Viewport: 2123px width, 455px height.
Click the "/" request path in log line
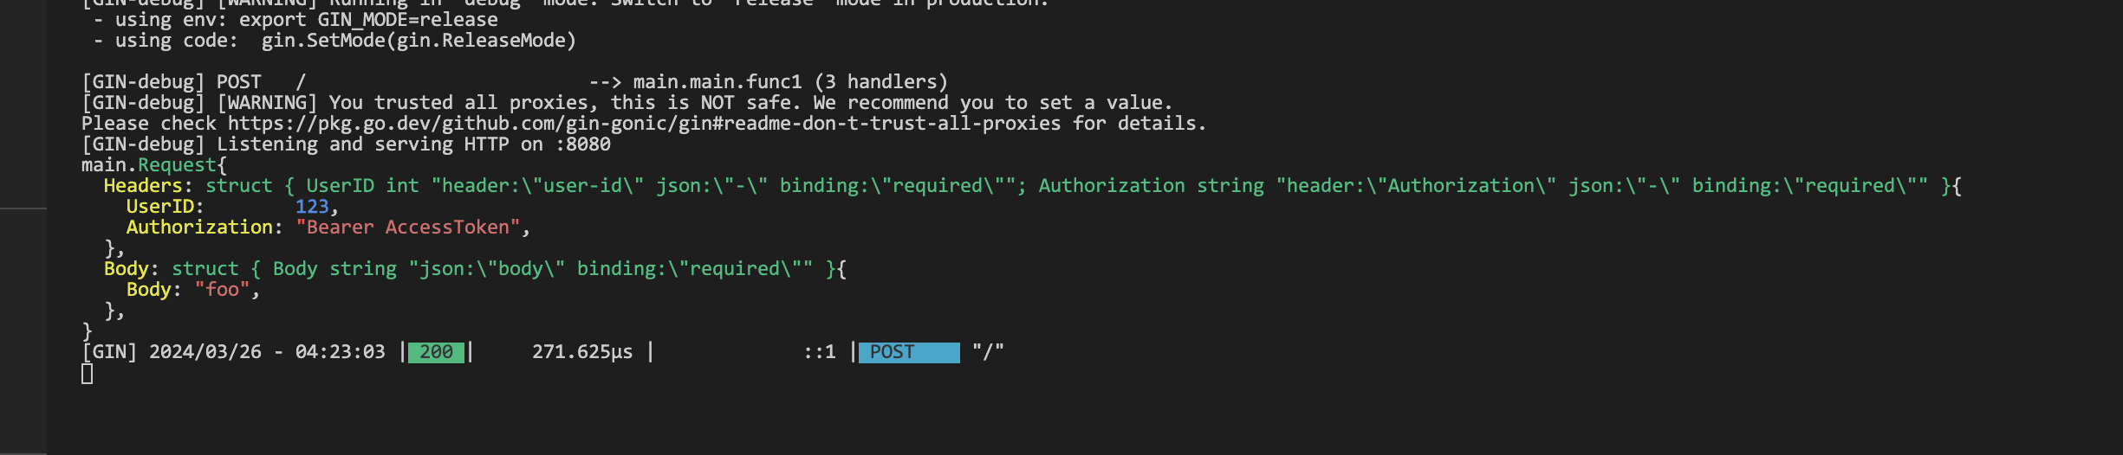(x=988, y=352)
